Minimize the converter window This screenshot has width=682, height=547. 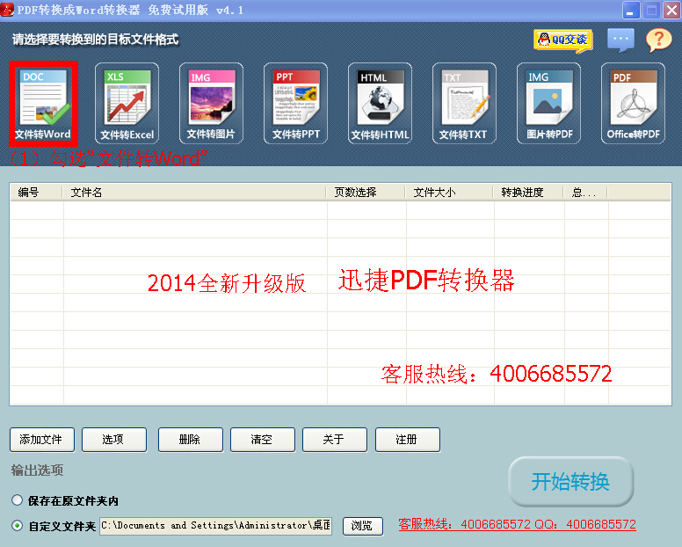631,10
